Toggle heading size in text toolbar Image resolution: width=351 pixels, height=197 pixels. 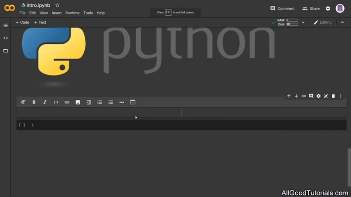pos(23,102)
